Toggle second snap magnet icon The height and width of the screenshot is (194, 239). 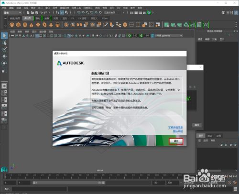pyautogui.click(x=83, y=12)
